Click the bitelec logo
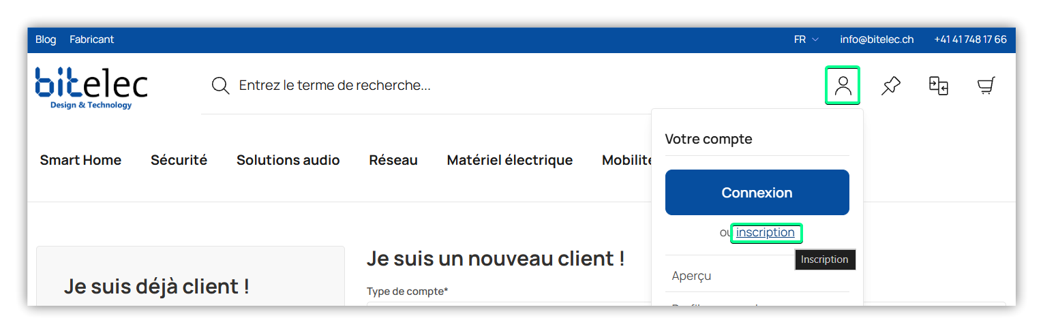Image resolution: width=1043 pixels, height=333 pixels. point(91,86)
